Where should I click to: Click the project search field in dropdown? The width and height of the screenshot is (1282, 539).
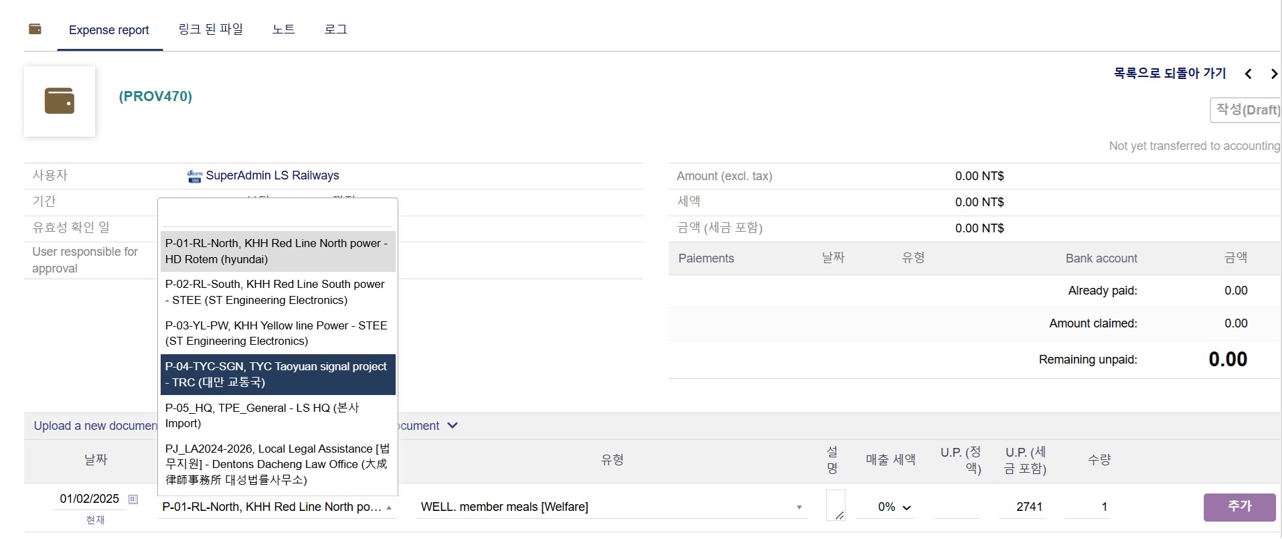point(277,214)
